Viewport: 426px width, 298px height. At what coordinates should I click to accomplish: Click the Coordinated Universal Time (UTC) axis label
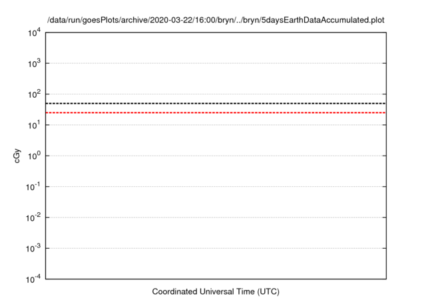[x=216, y=292]
